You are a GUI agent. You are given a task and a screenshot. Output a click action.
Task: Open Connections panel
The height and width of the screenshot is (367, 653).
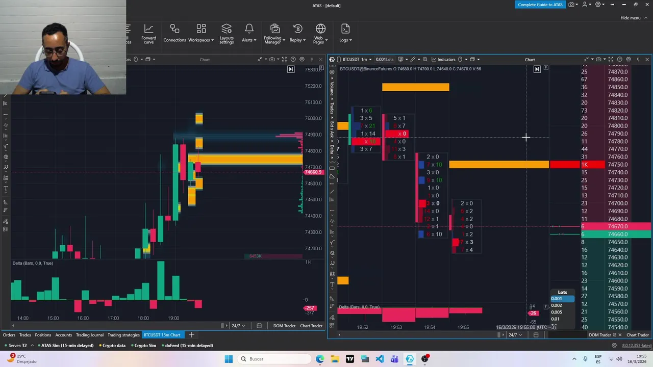tap(174, 34)
